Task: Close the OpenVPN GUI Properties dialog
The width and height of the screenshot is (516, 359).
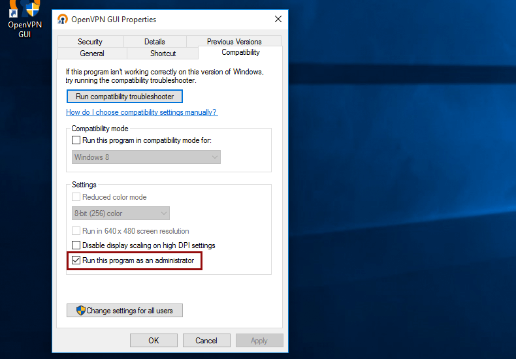Action: 278,20
